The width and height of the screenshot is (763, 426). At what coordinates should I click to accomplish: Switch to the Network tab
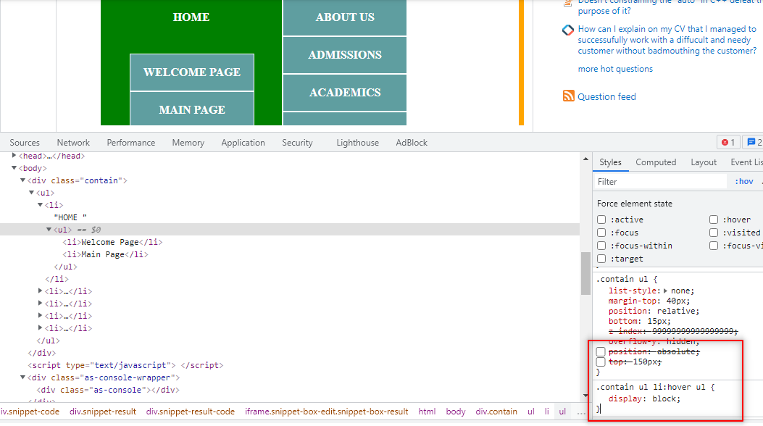click(x=73, y=143)
